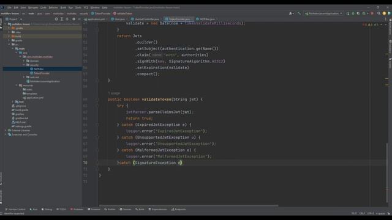Open the Navigate menu
Screen dimensions: 392x220
(33, 7)
